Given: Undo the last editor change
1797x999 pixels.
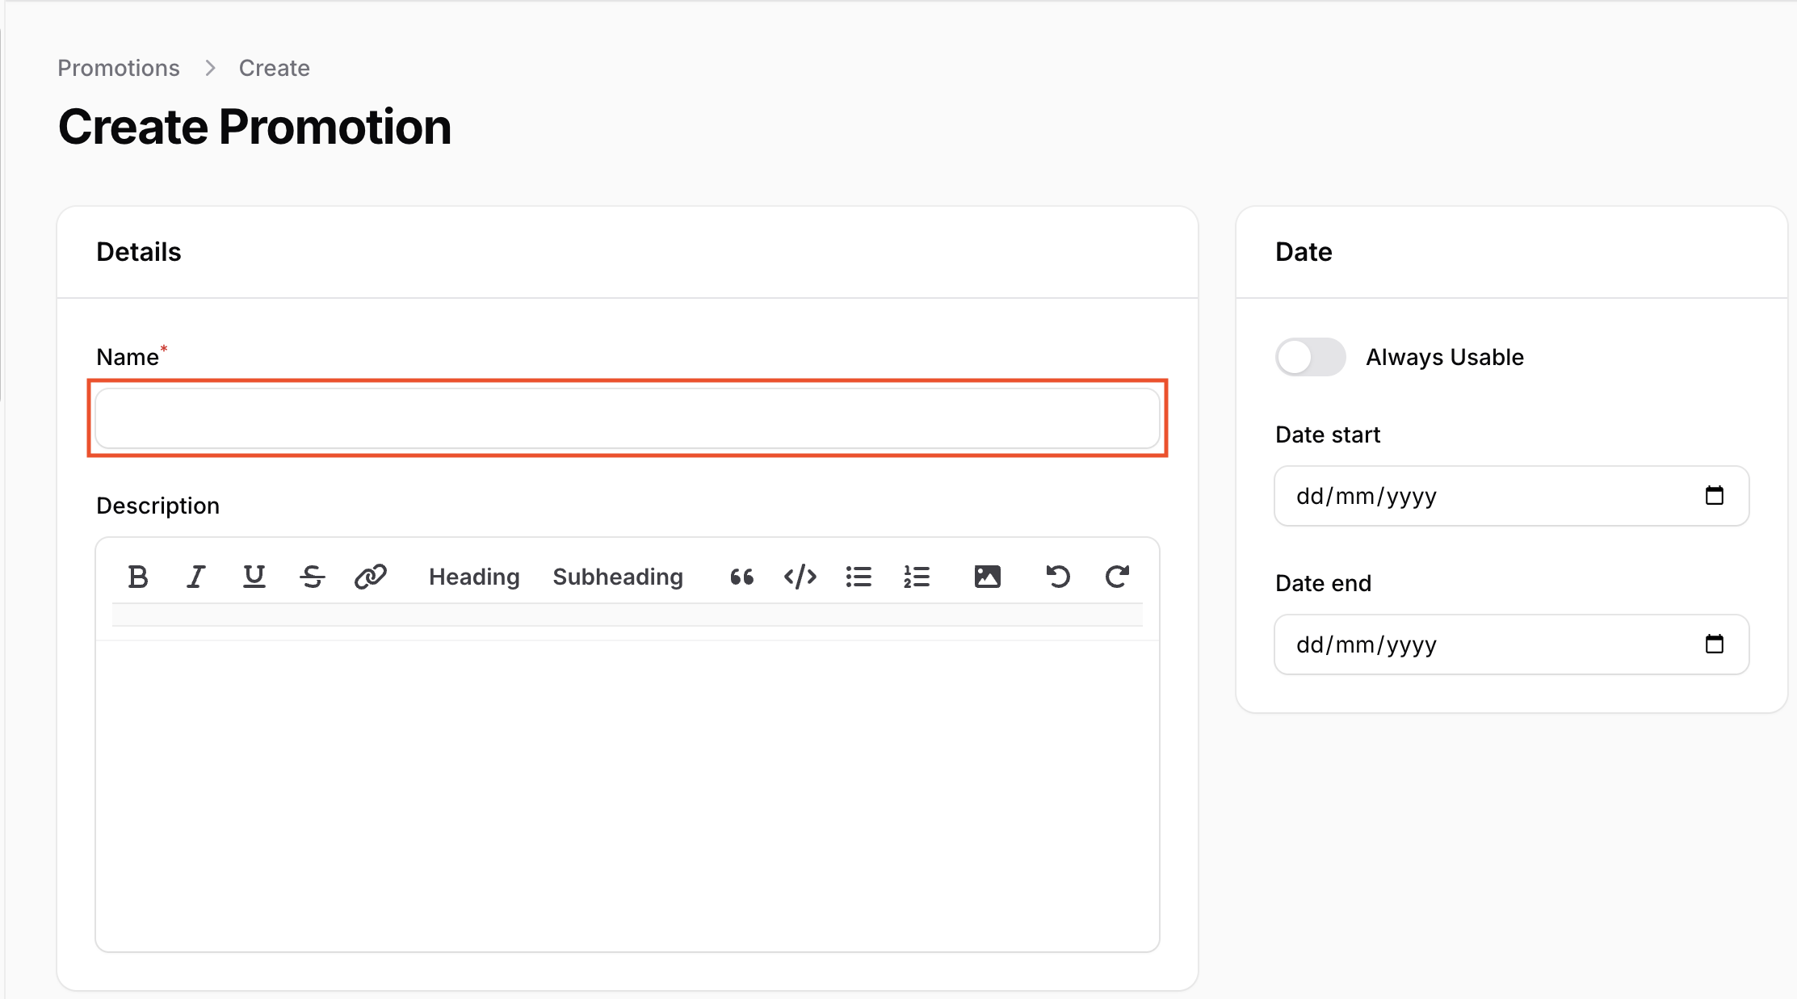Looking at the screenshot, I should (1058, 577).
